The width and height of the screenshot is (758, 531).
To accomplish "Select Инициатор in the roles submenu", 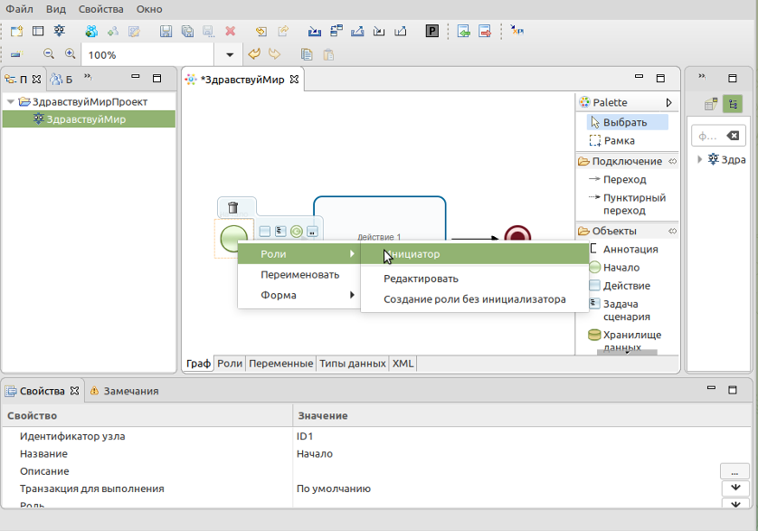I will point(475,254).
